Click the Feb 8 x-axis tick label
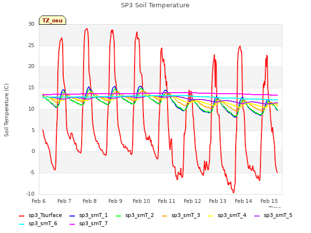Viewport: 311px width, 233px height. (89, 201)
